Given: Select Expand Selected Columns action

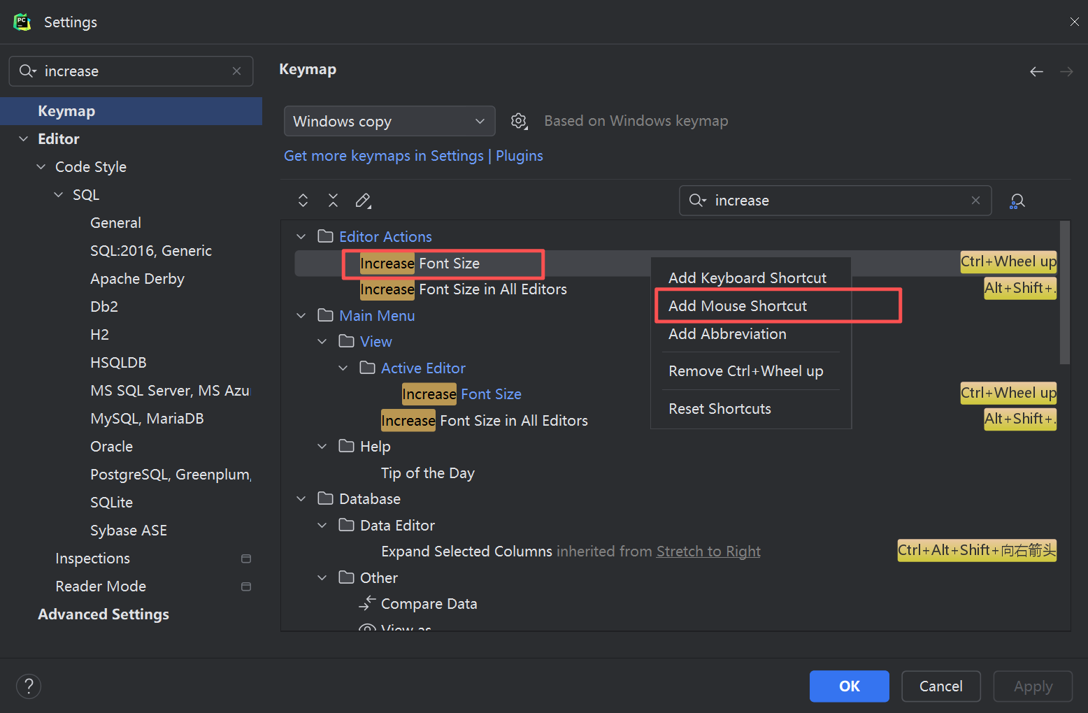Looking at the screenshot, I should (466, 552).
